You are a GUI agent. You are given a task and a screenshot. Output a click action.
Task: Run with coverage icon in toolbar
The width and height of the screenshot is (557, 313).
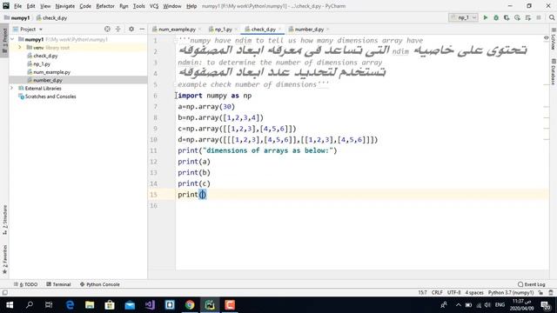pos(507,17)
